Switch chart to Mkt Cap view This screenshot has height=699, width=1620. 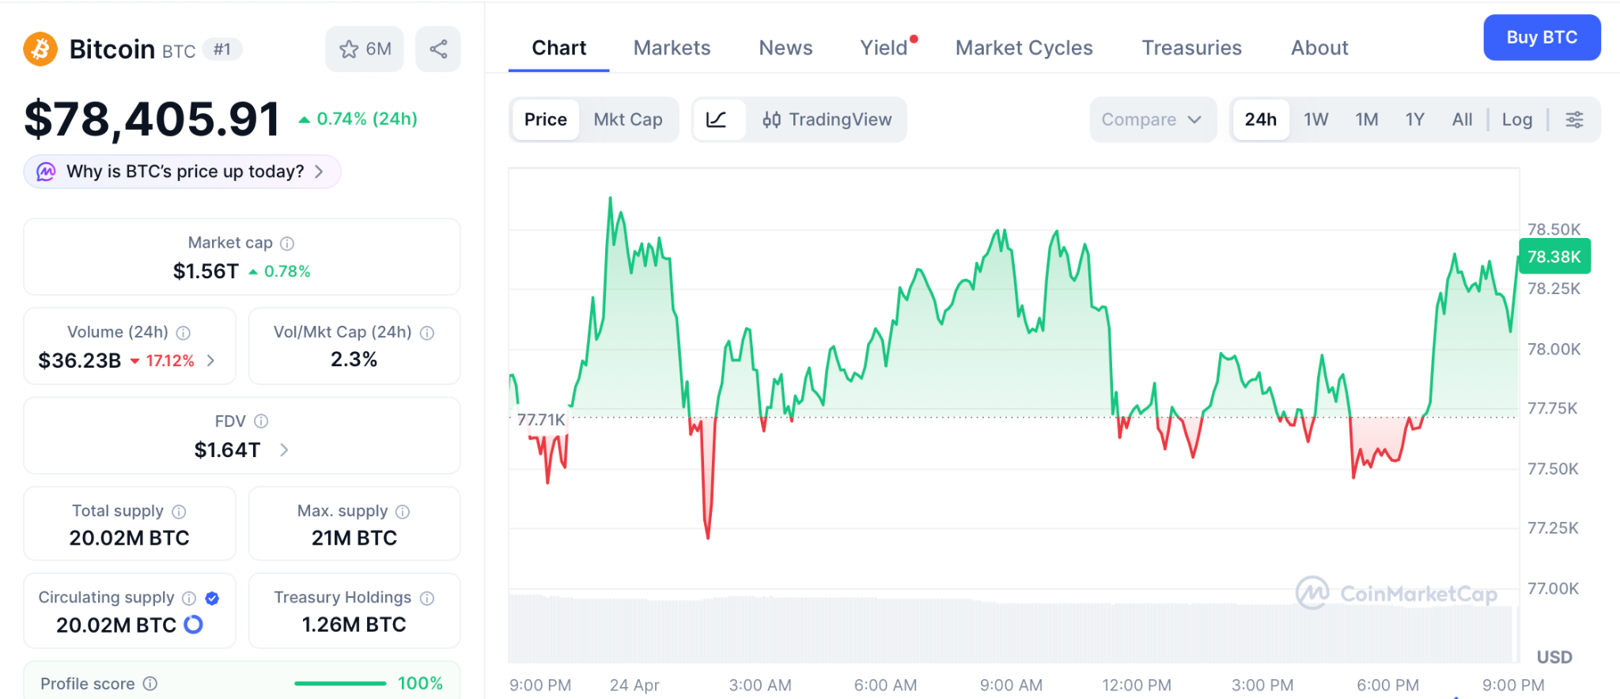tap(628, 119)
